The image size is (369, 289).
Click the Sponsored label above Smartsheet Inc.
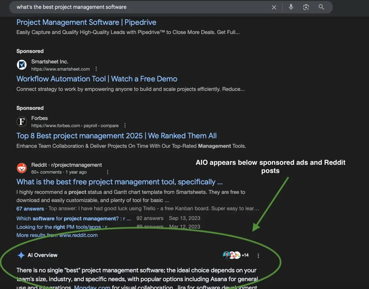click(30, 51)
